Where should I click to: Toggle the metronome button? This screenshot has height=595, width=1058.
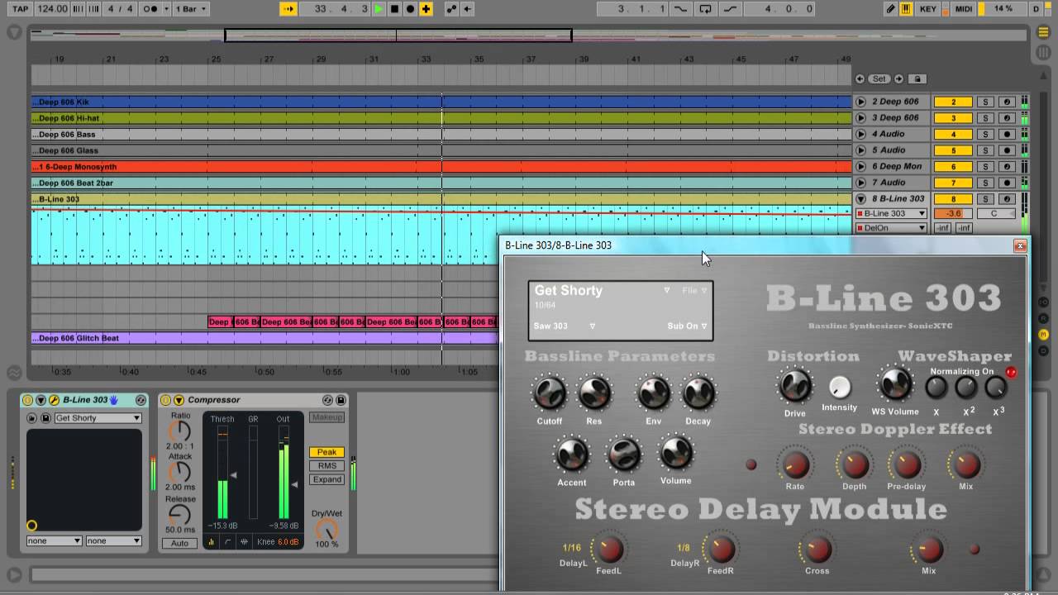(x=151, y=9)
